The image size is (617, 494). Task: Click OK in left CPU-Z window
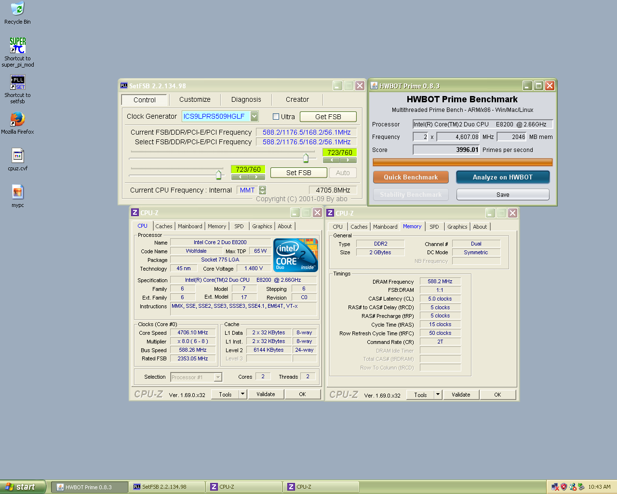[303, 394]
